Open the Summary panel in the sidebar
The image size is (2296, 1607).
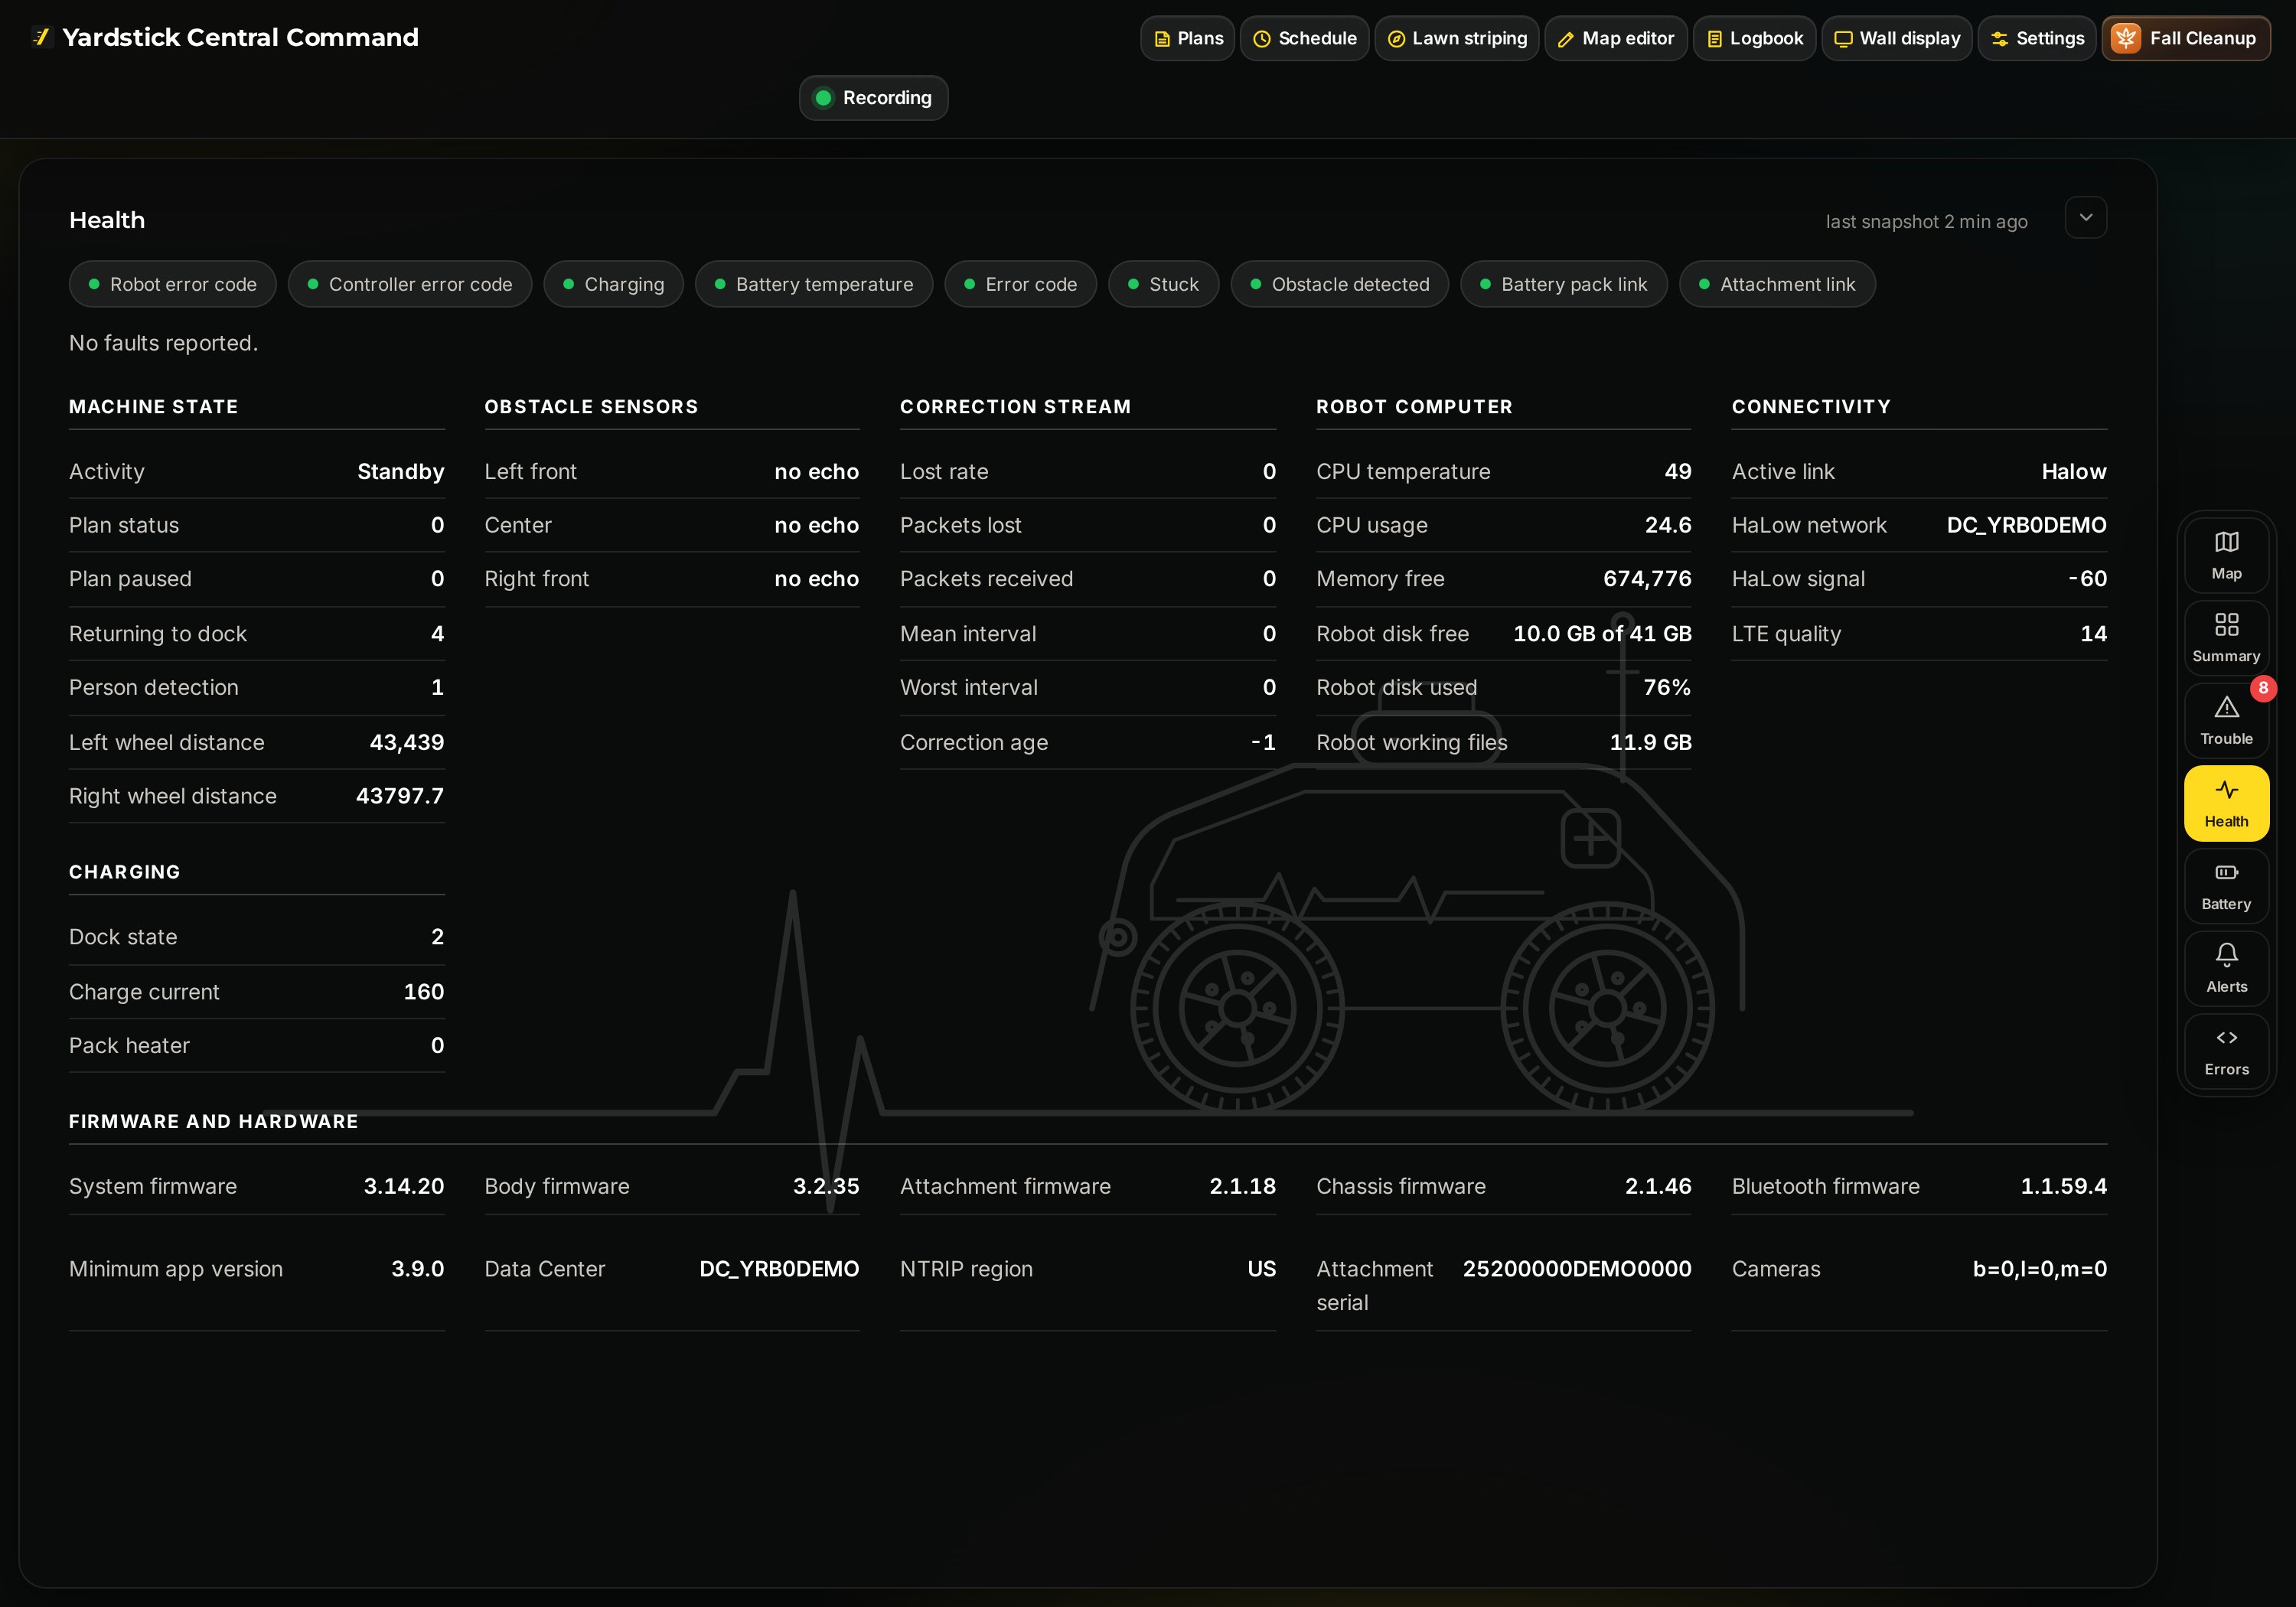[x=2226, y=638]
